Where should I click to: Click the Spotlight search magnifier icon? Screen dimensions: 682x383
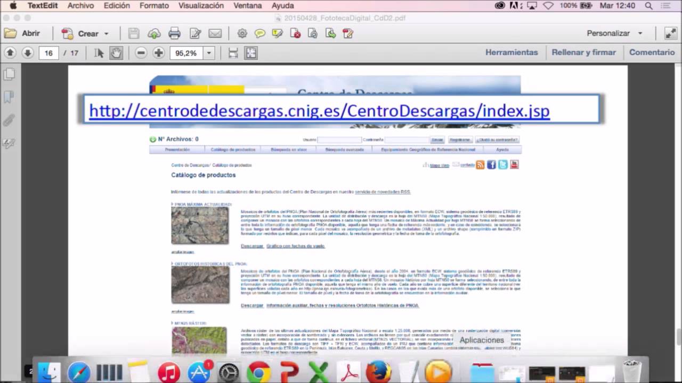pyautogui.click(x=649, y=5)
